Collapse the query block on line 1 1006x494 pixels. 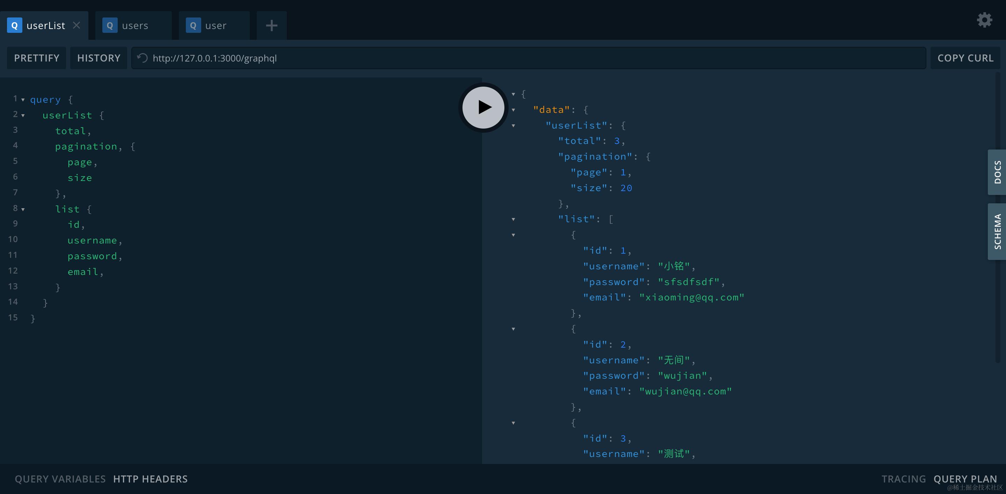pyautogui.click(x=23, y=100)
